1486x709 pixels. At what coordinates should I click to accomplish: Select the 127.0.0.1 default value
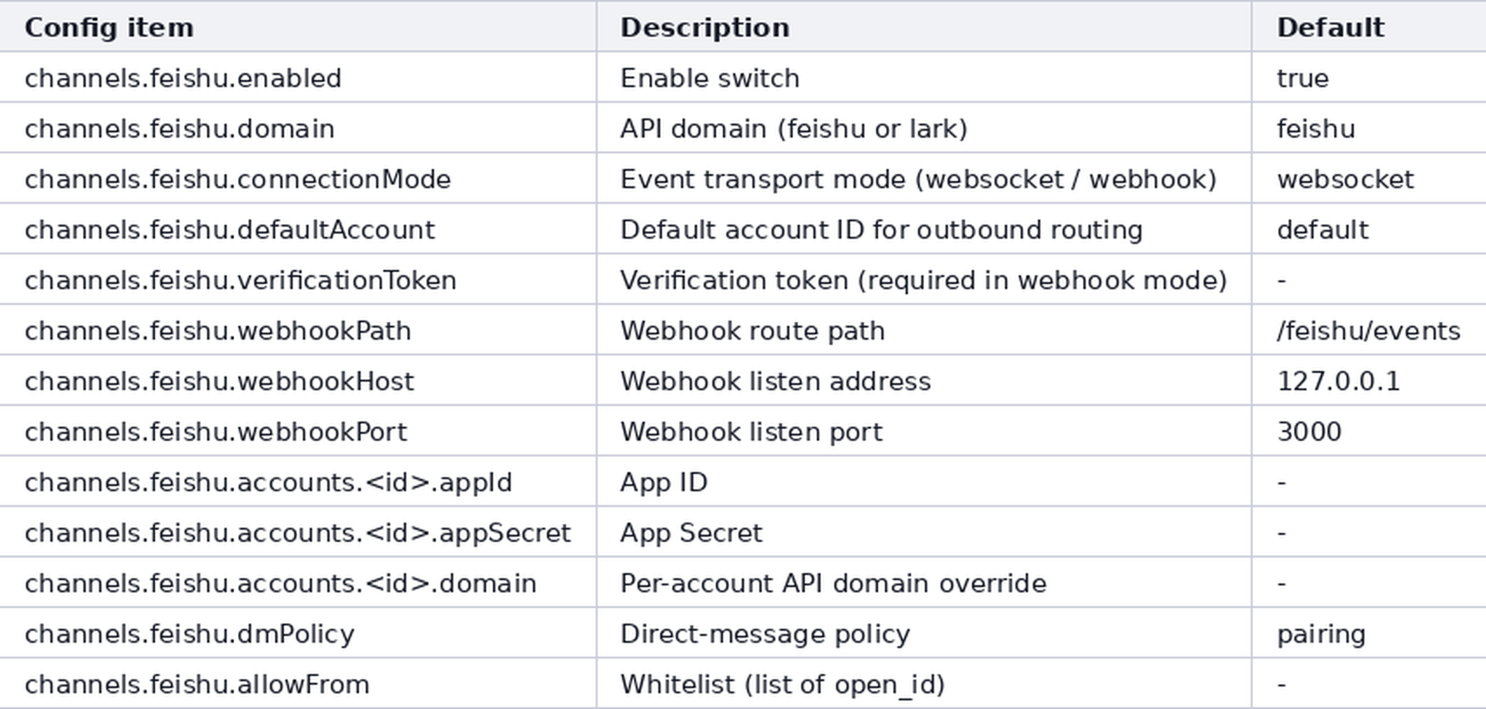coord(1338,382)
